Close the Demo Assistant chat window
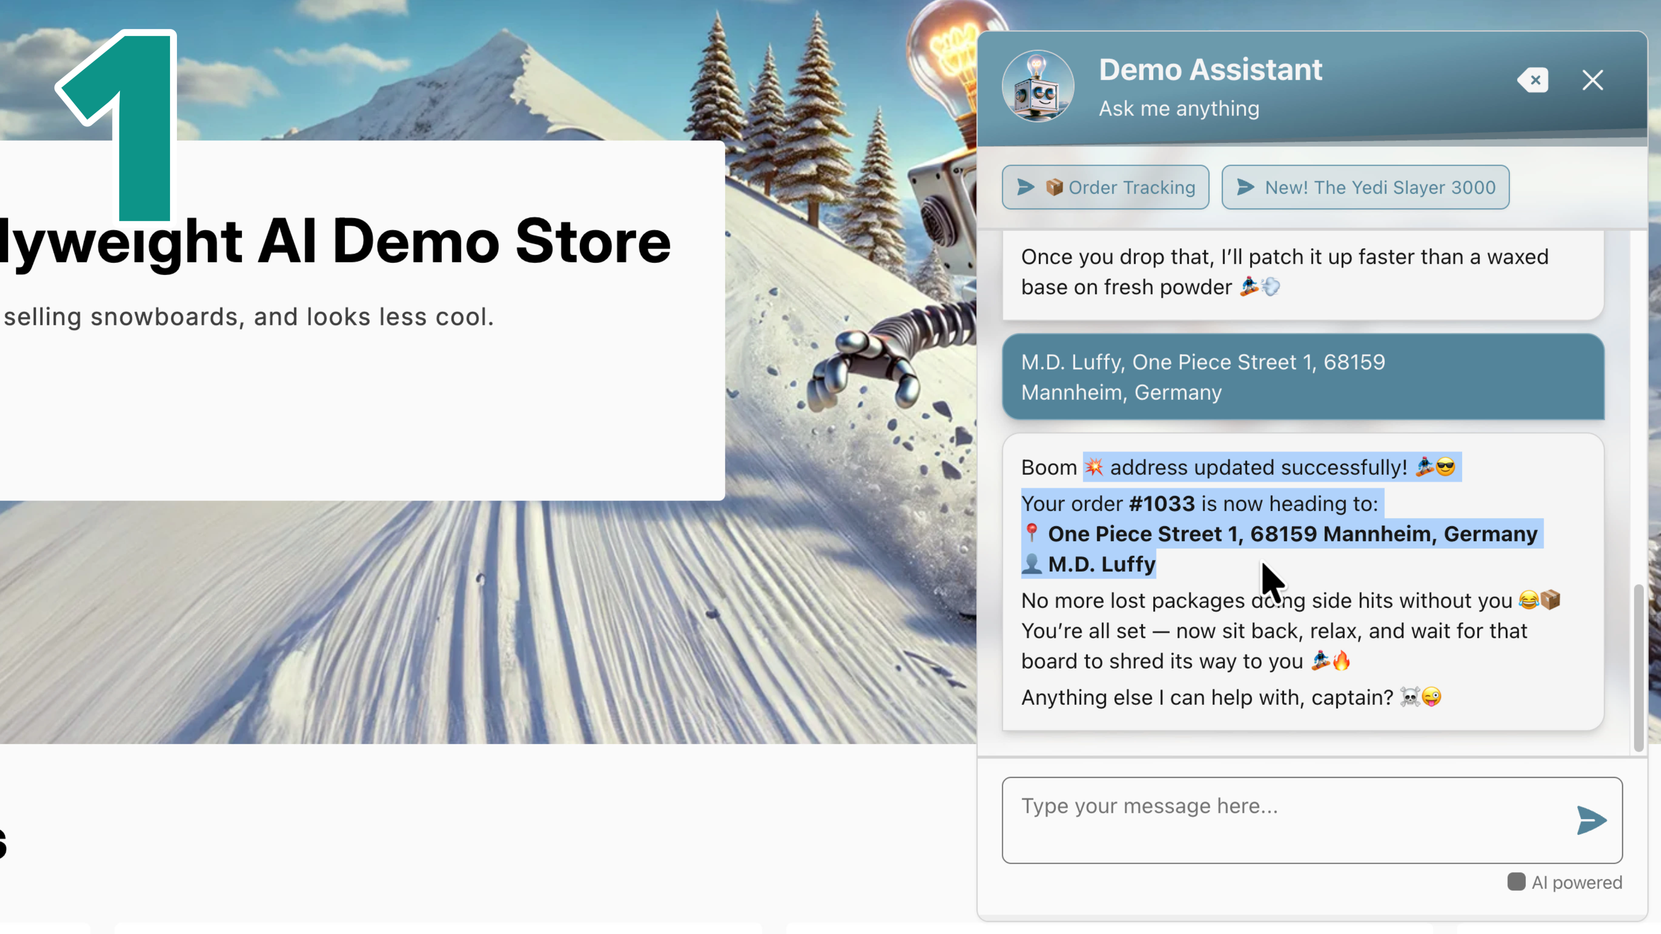This screenshot has width=1661, height=934. 1592,80
